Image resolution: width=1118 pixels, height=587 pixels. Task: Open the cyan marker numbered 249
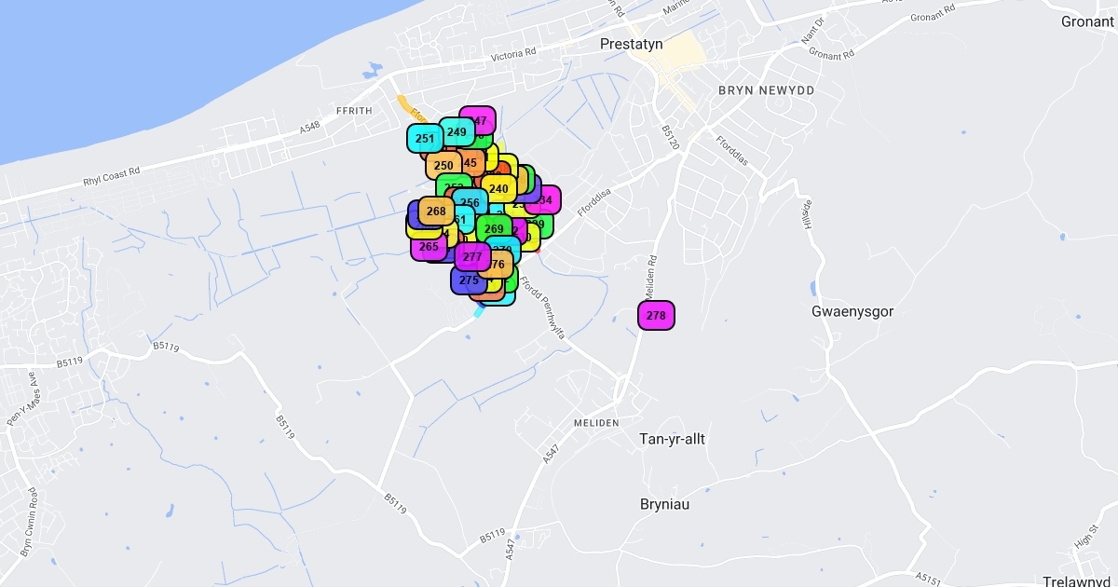457,132
